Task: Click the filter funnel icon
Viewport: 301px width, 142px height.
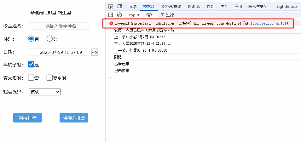Action: click(162, 15)
